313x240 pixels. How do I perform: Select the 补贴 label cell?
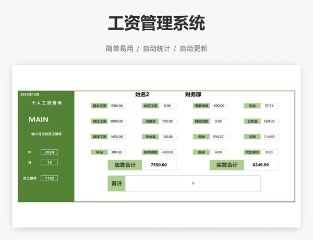100,152
